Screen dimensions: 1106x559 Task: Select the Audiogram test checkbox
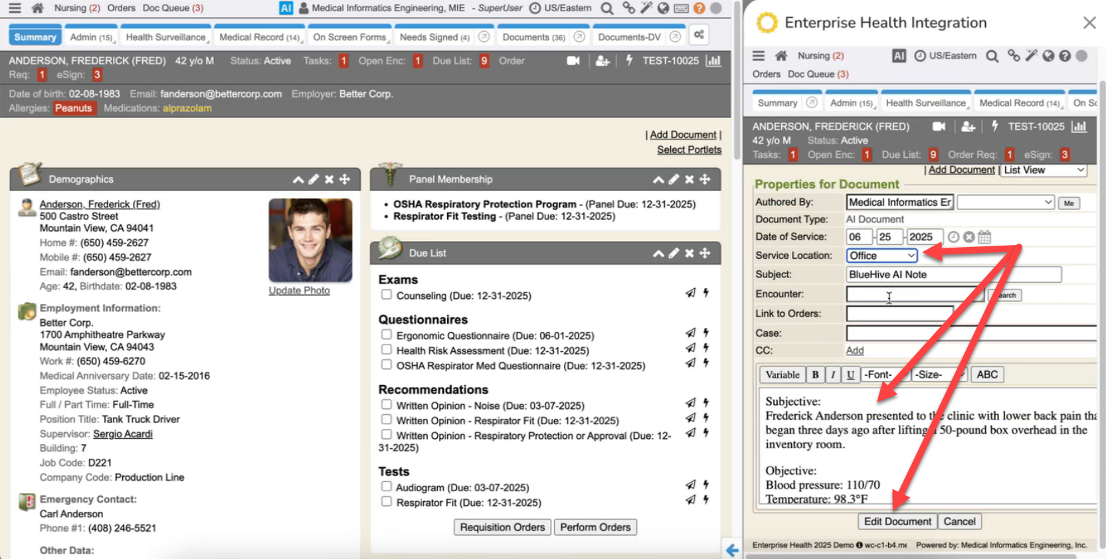click(386, 487)
